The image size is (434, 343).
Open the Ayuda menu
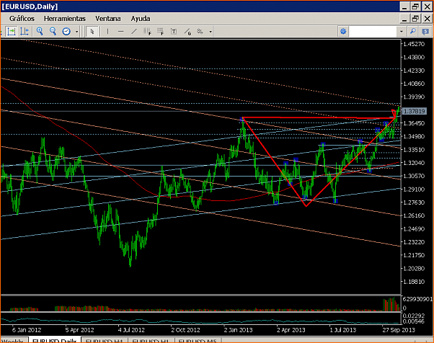pos(141,19)
